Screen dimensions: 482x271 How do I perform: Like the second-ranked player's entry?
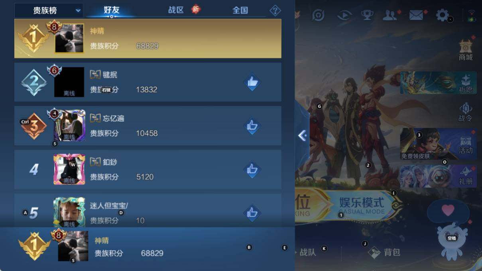[x=252, y=82]
